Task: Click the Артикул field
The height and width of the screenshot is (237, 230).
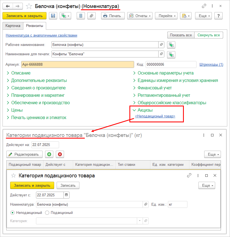Action: (x=77, y=65)
